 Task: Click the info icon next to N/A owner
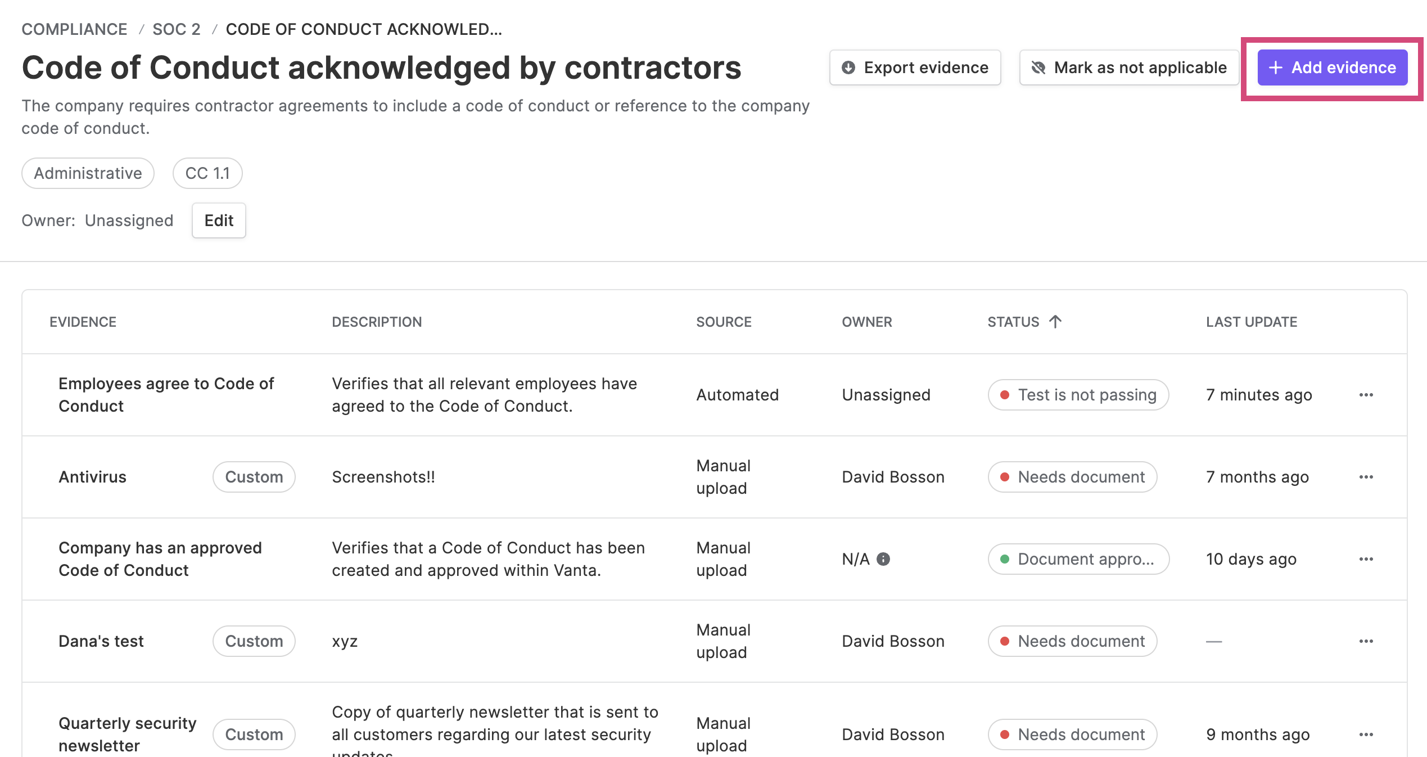[883, 559]
